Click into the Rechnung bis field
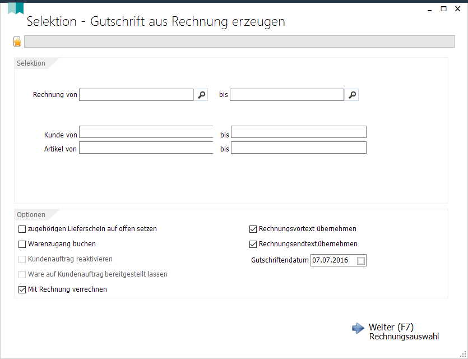The width and height of the screenshot is (468, 359). click(x=287, y=95)
